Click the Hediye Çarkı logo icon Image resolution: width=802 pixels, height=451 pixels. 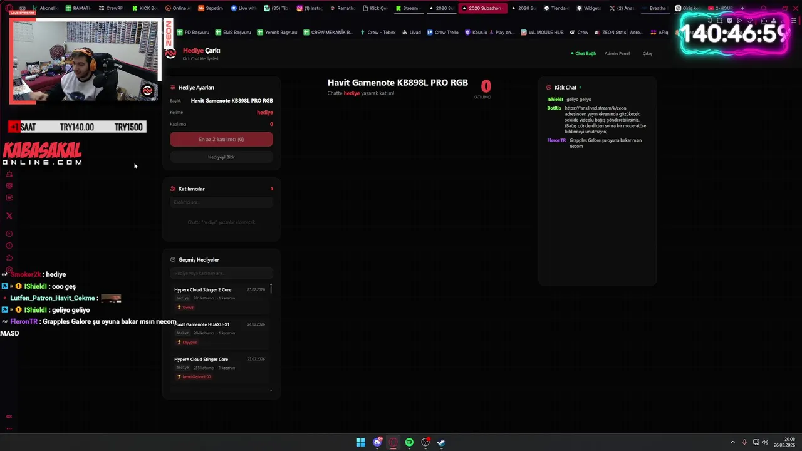click(170, 53)
